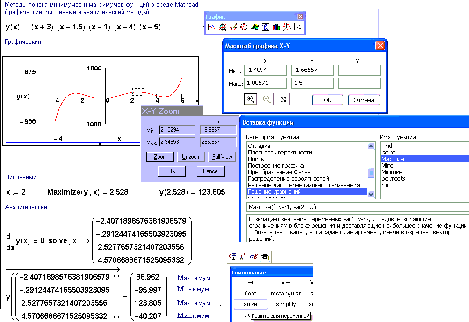This screenshot has width=469, height=322.
Task: Click full-view icon in Масштаб графика dialog
Action: tap(283, 99)
